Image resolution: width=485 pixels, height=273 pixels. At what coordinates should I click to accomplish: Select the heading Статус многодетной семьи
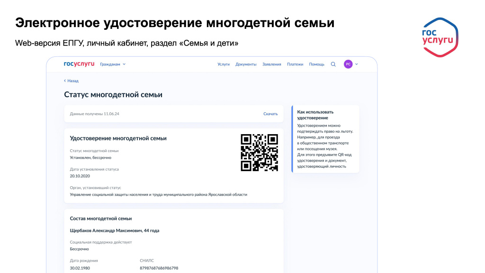click(x=114, y=94)
